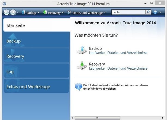This screenshot has width=167, height=120.
Task: Click the Laufwerke link under Recovery
Action: coord(97,69)
